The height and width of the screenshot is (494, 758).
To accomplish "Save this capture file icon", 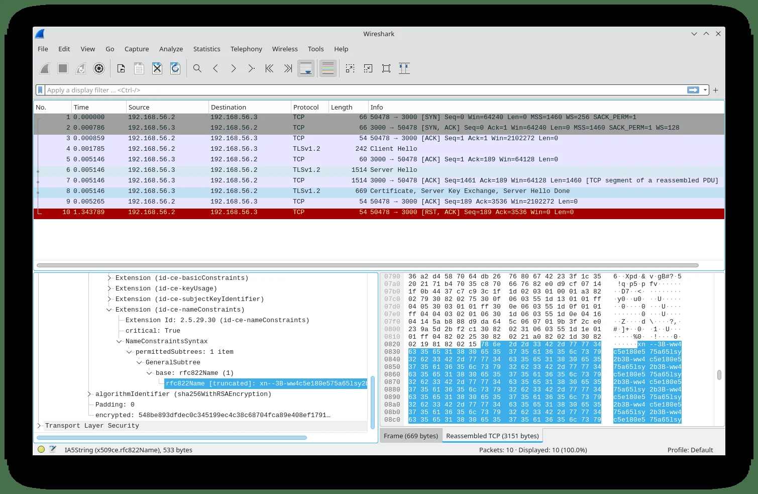I will pos(139,68).
